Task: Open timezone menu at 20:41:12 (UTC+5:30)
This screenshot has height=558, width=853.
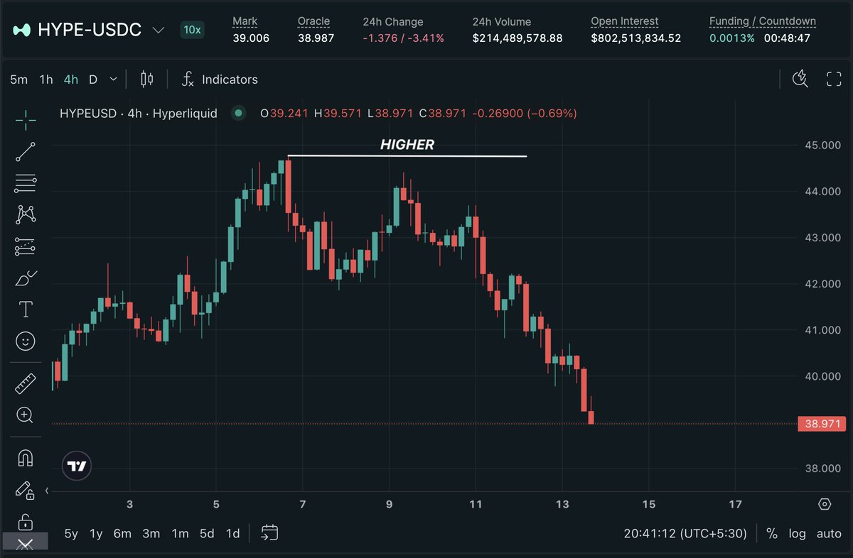Action: pyautogui.click(x=687, y=533)
